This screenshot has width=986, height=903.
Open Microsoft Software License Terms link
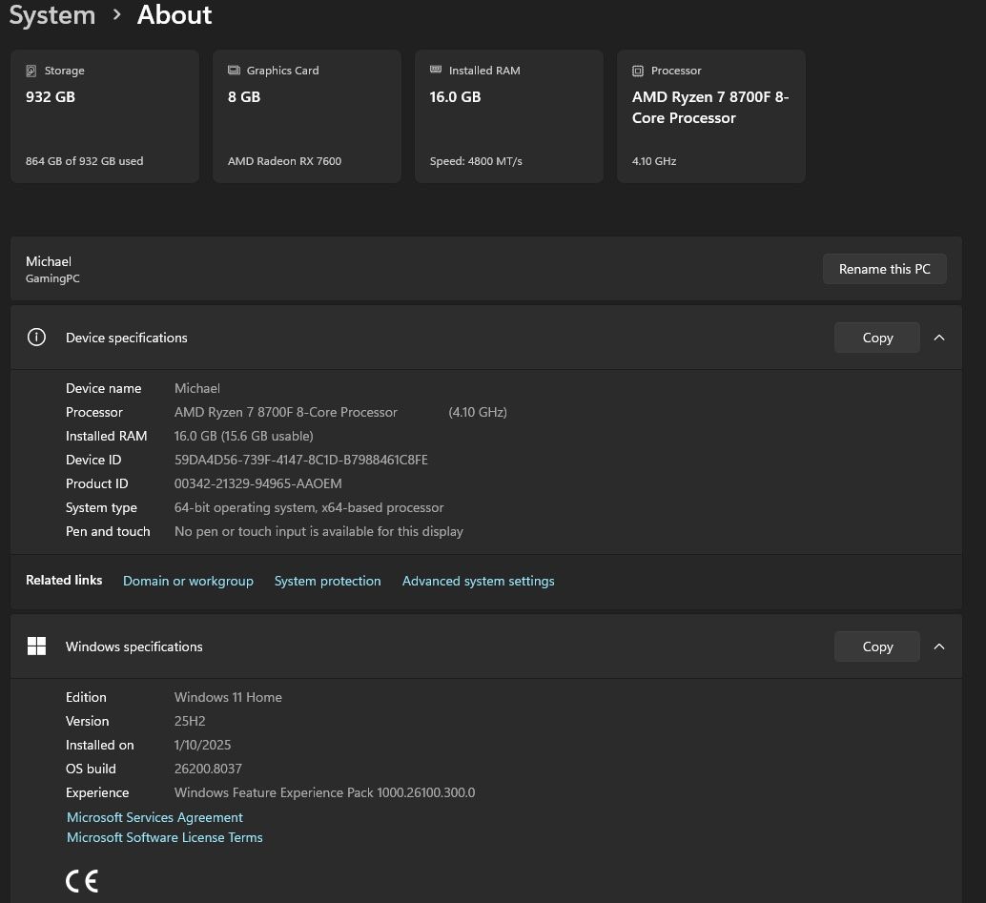pyautogui.click(x=164, y=837)
